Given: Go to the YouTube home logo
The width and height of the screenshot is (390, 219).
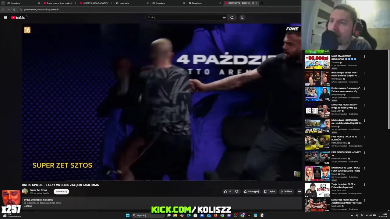Looking at the screenshot, I should point(18,17).
